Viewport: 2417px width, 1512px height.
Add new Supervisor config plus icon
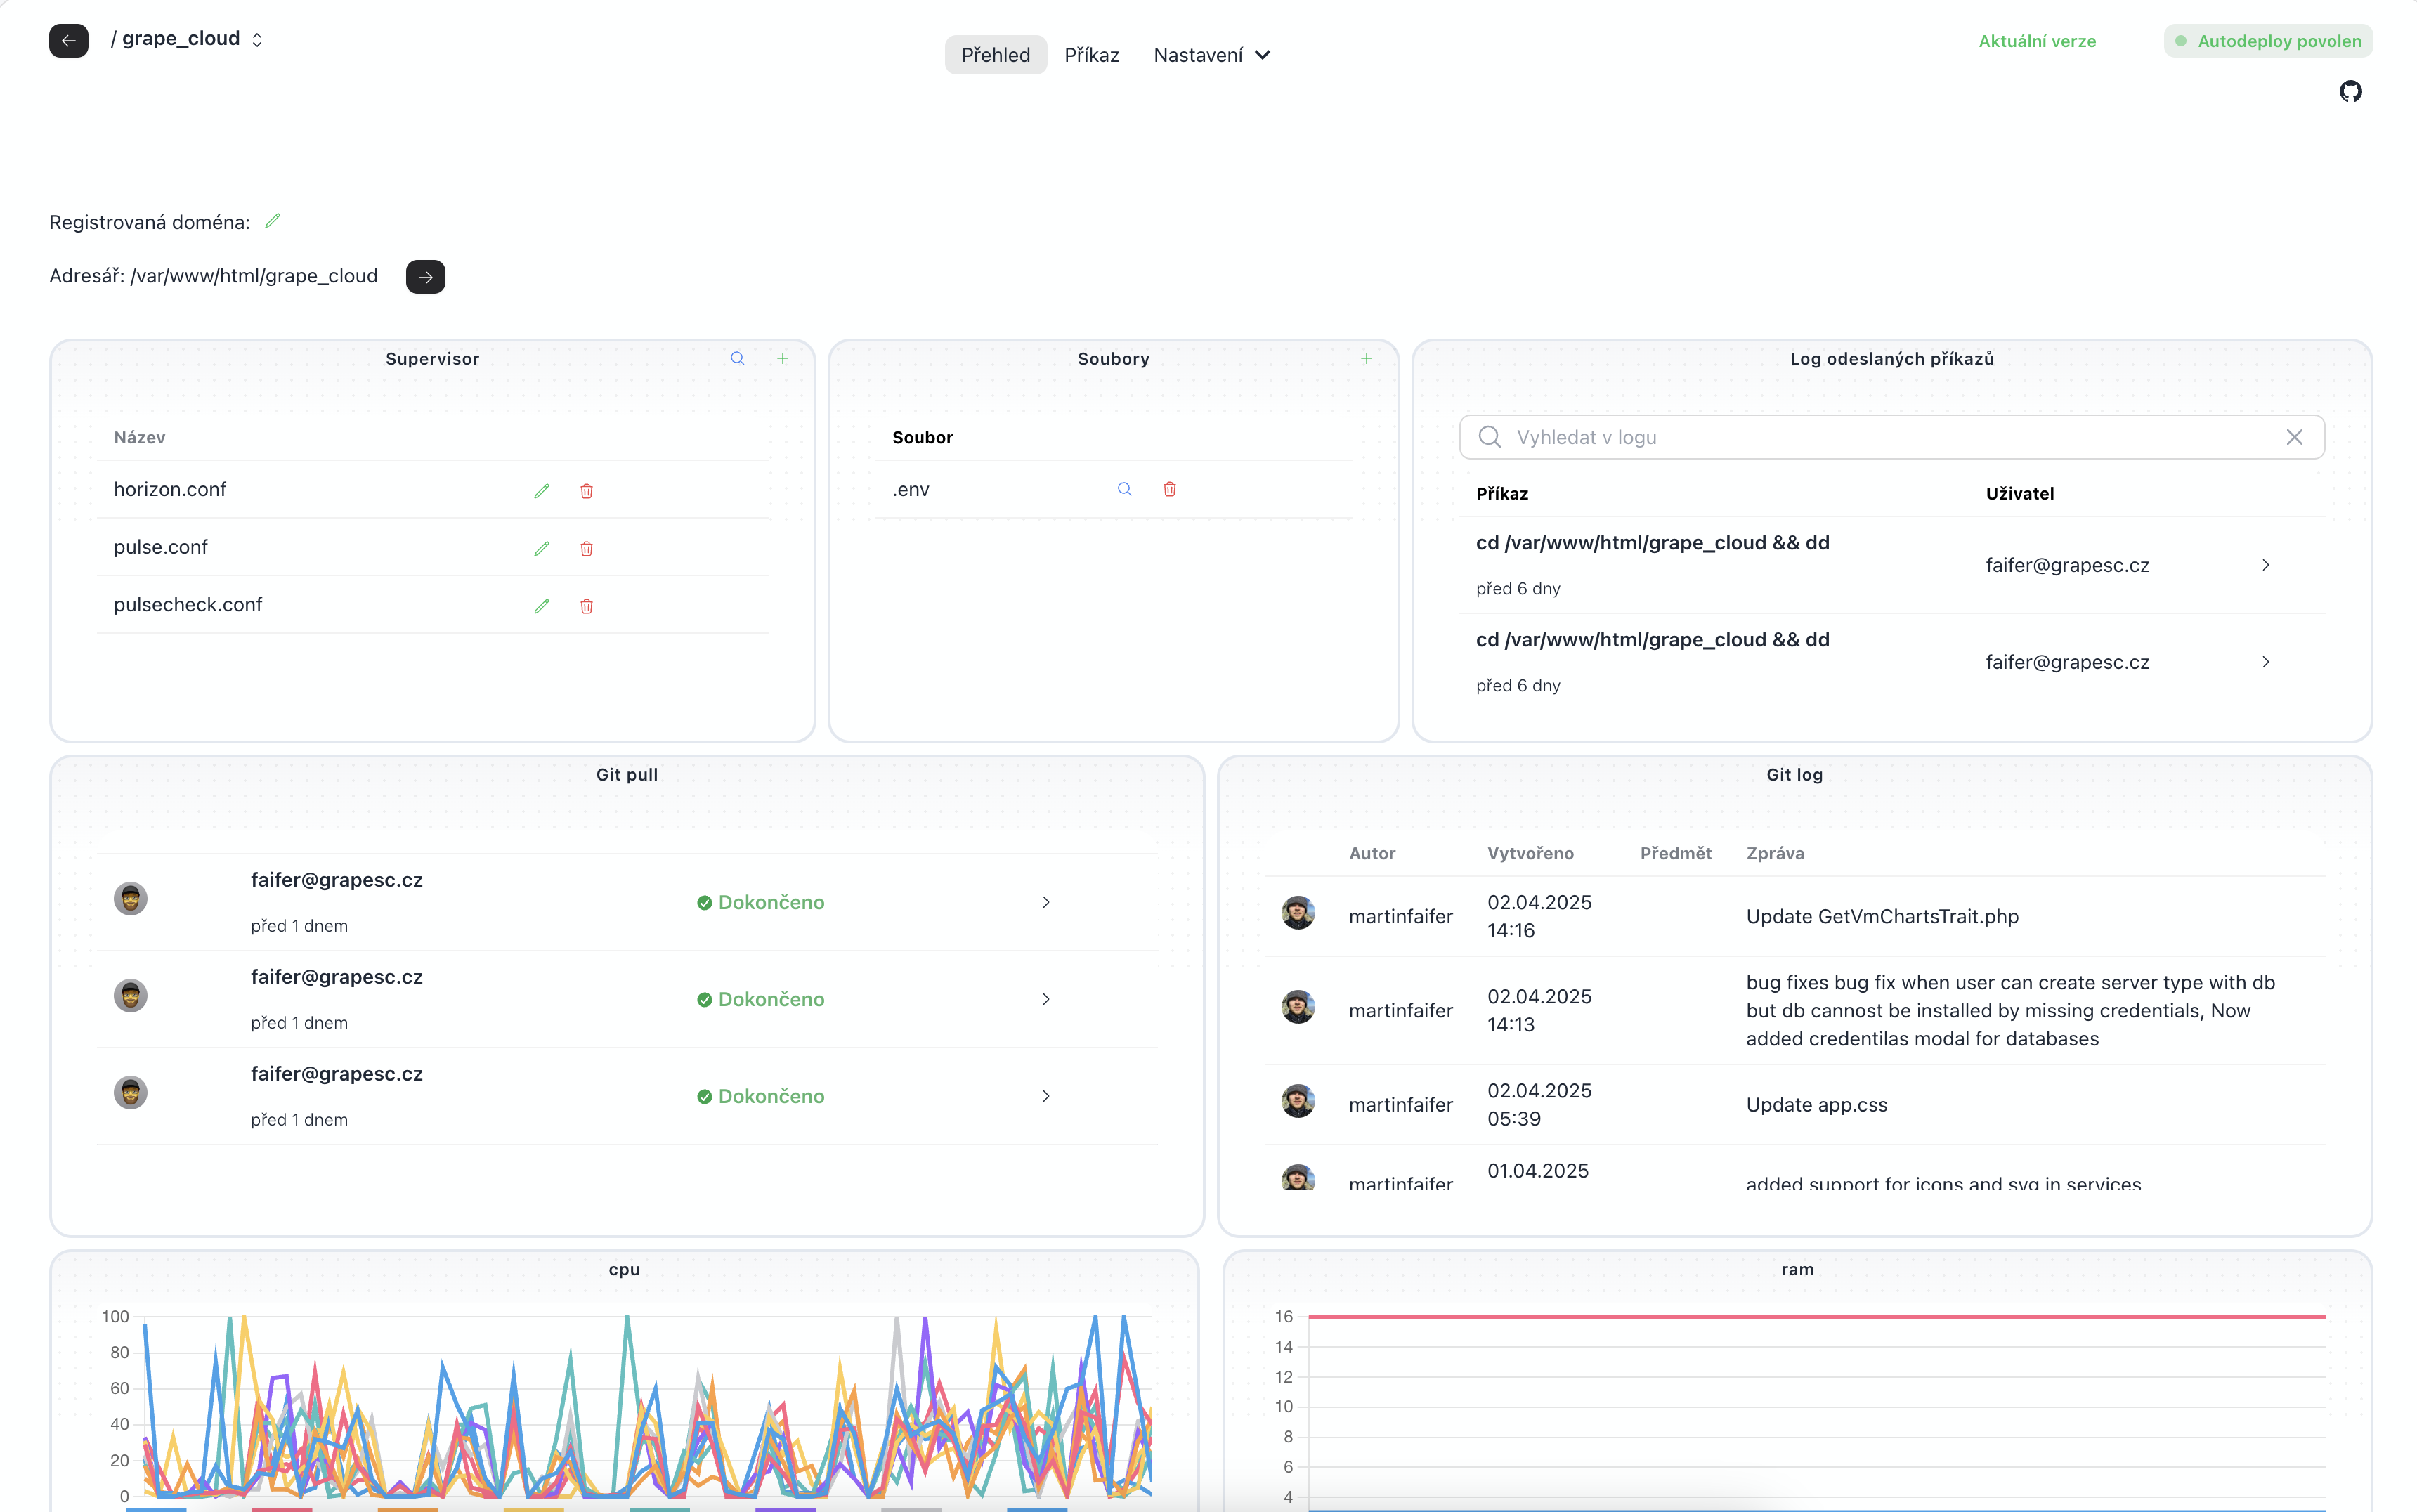pyautogui.click(x=783, y=358)
